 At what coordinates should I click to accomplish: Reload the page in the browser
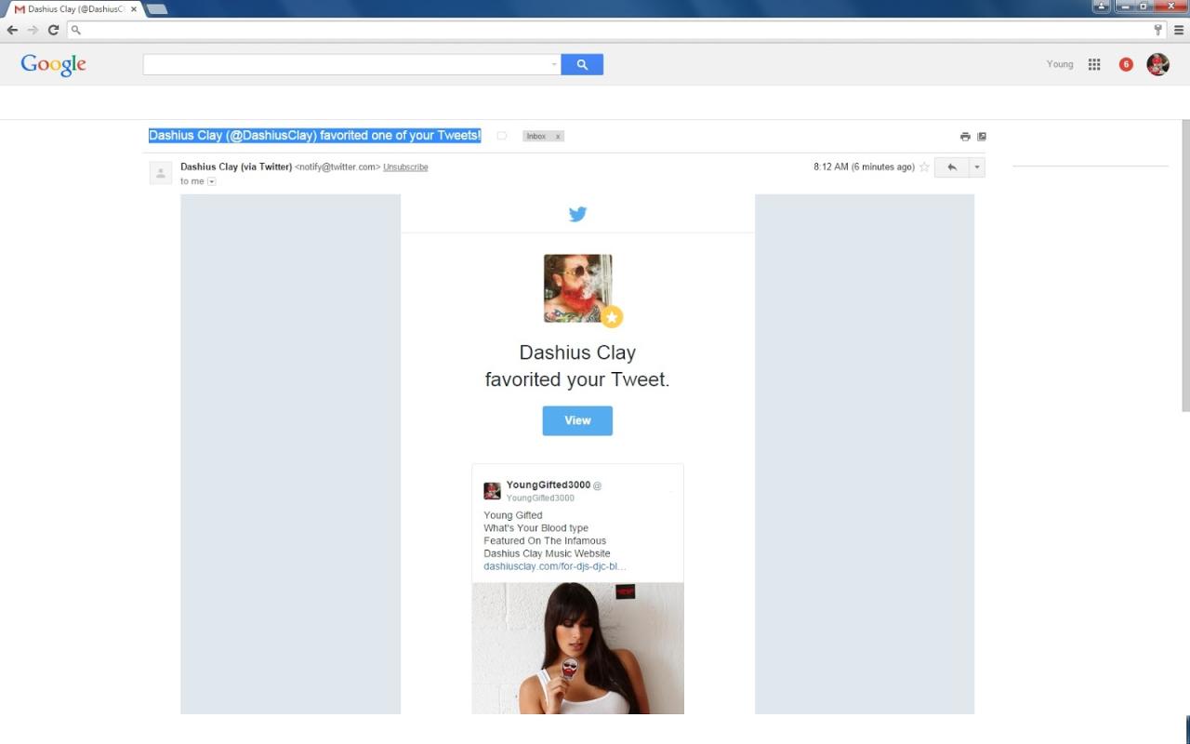53,30
